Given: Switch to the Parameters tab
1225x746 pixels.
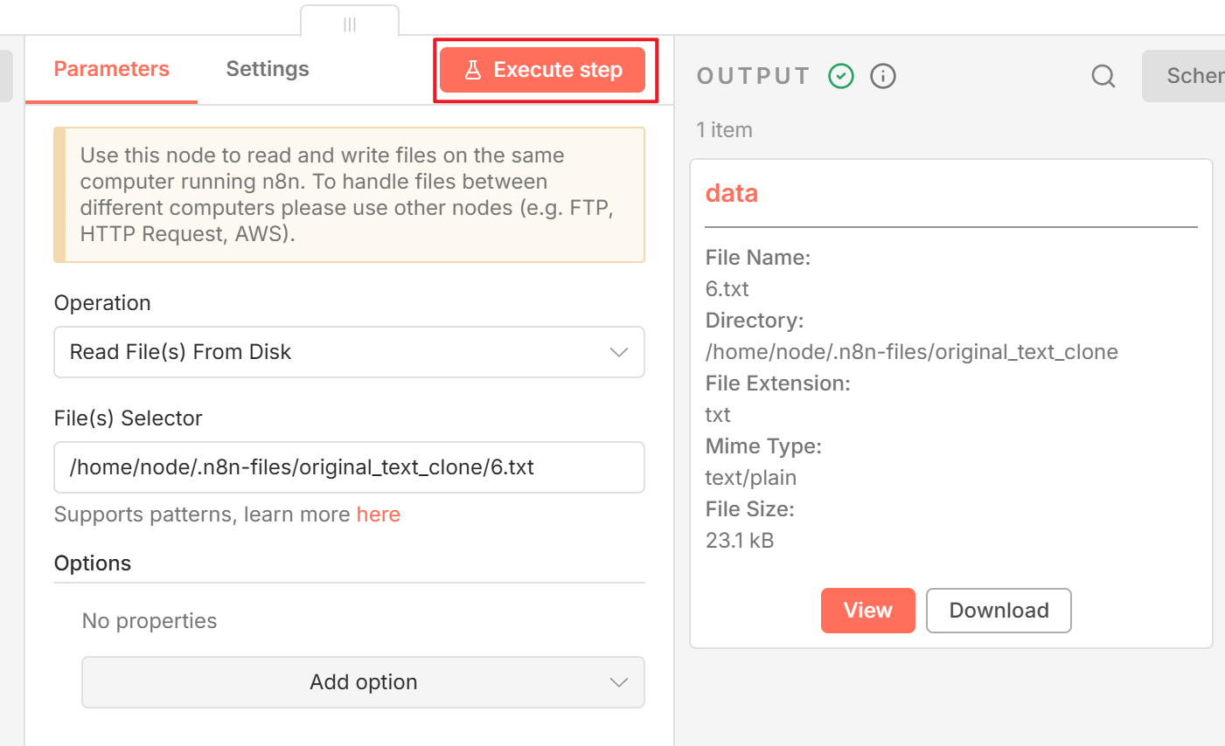Looking at the screenshot, I should (x=112, y=69).
